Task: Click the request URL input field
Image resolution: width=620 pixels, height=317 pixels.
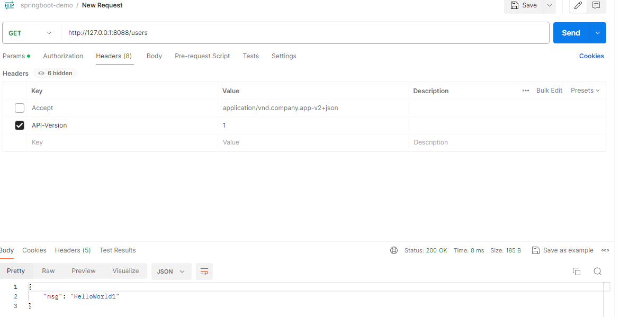Action: 212,32
